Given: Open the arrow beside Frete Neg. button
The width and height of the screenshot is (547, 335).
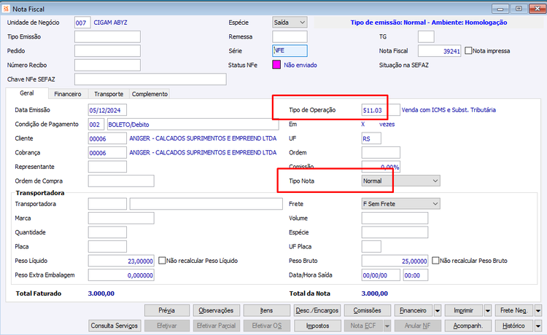Looking at the screenshot, I should (x=538, y=310).
